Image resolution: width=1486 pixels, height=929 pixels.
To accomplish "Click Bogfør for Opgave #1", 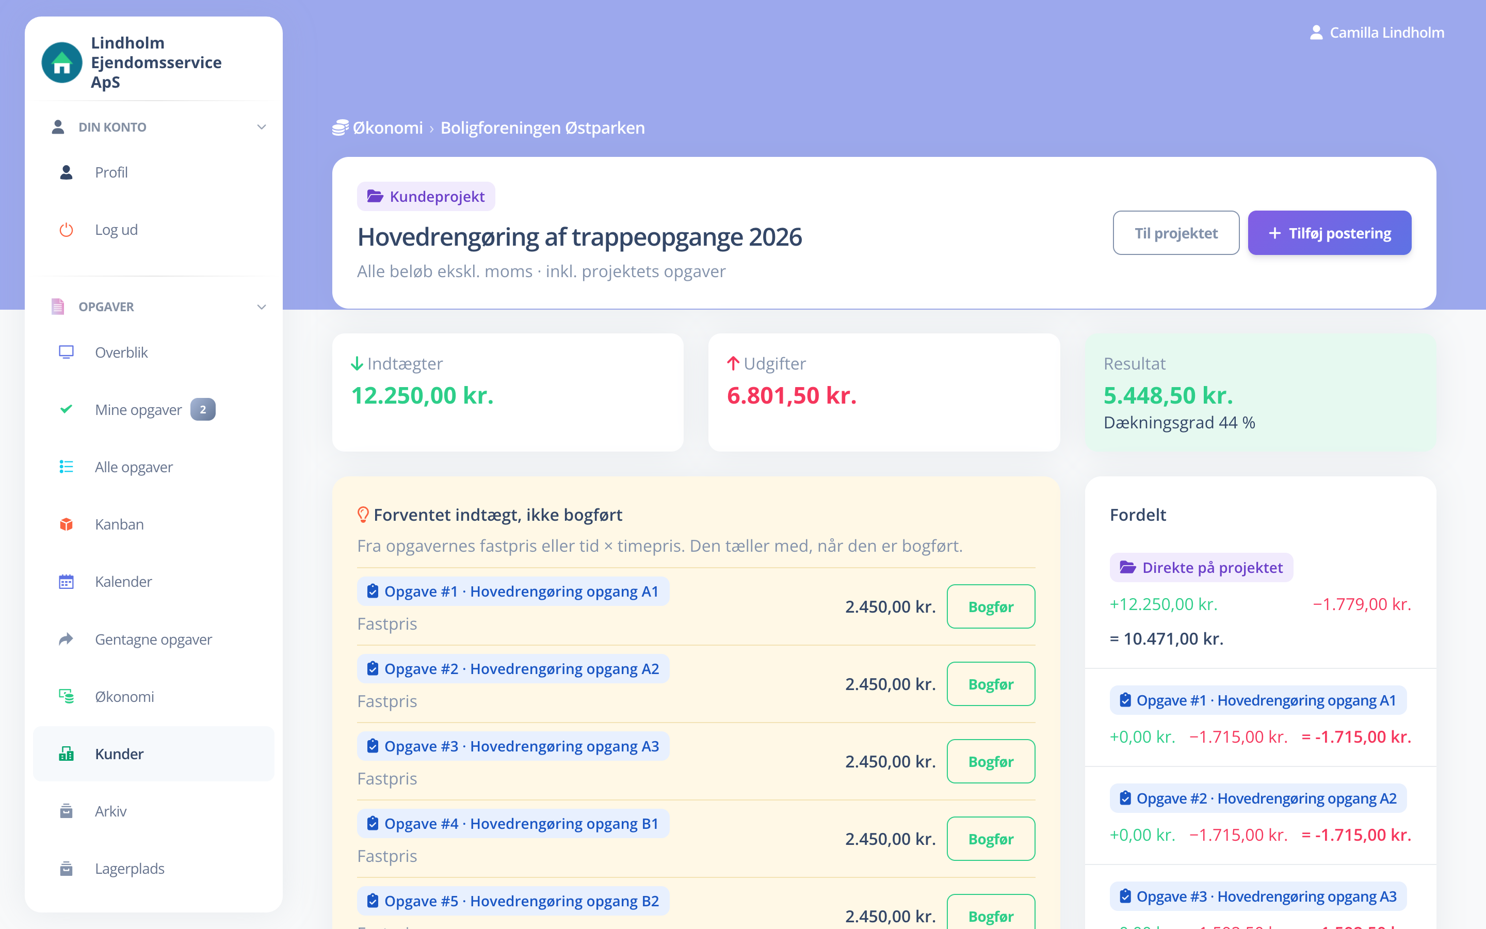I will [991, 606].
